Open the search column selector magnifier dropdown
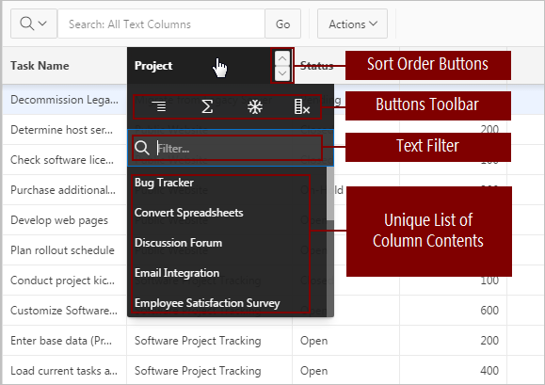The height and width of the screenshot is (385, 545). point(33,24)
